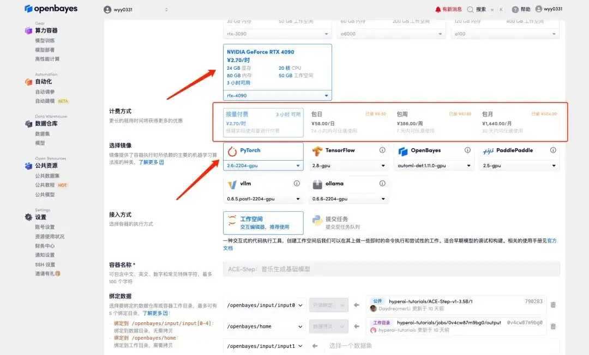Show info for the ollama image
589x355 pixels.
pyautogui.click(x=382, y=183)
